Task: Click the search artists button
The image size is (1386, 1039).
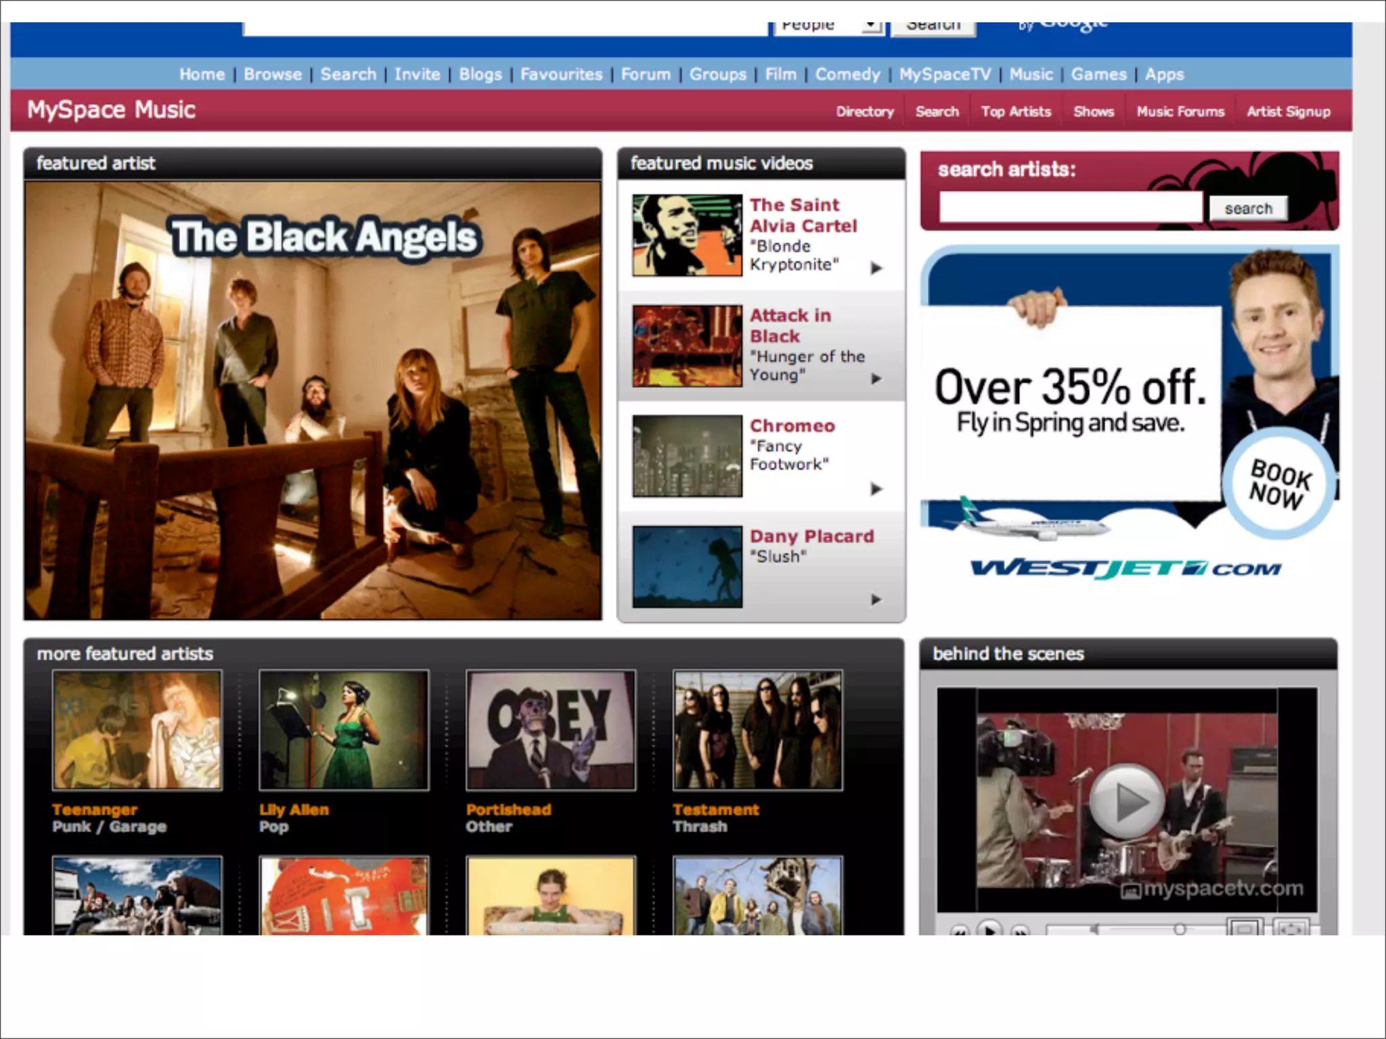Action: (x=1248, y=208)
